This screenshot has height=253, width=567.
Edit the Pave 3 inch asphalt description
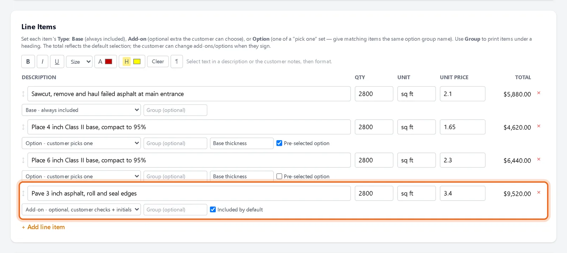pos(189,194)
